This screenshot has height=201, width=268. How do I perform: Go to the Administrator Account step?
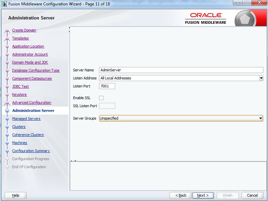[x=29, y=54]
